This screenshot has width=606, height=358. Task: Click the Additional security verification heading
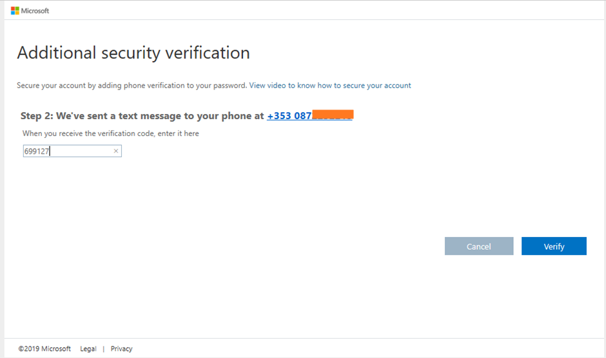133,53
